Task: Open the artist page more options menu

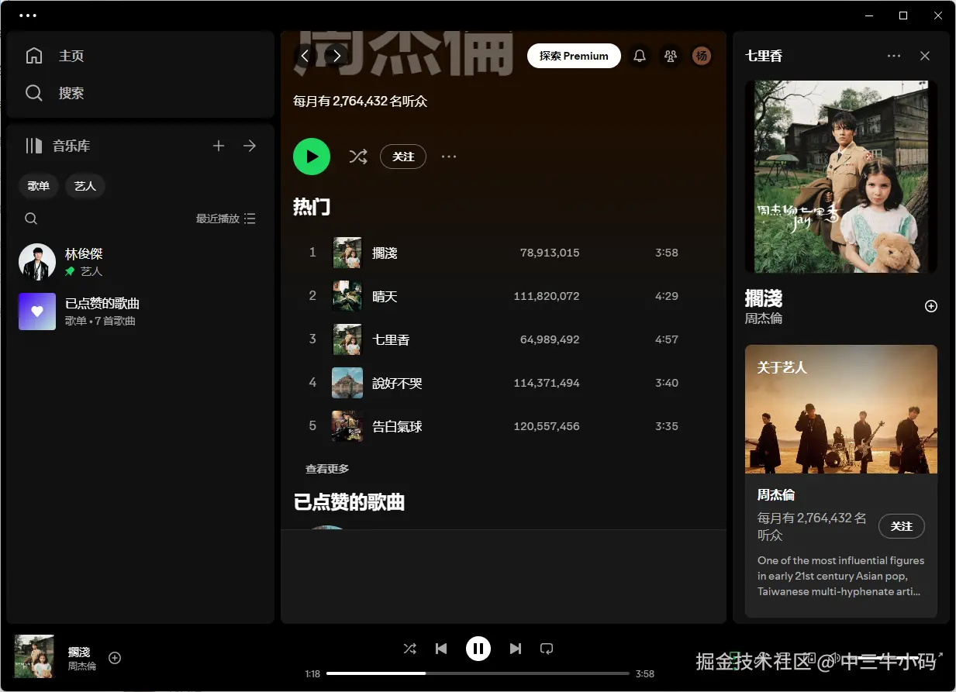Action: coord(448,157)
